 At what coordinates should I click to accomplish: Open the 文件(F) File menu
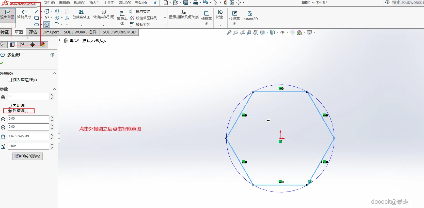[x=49, y=3]
